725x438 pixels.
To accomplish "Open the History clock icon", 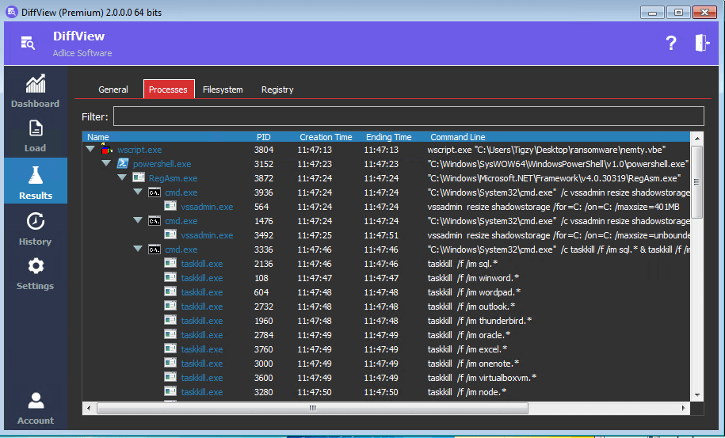I will [x=35, y=222].
